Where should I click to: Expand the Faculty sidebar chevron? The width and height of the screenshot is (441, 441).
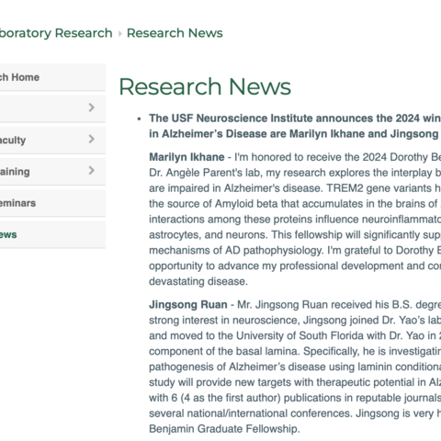coord(91,139)
